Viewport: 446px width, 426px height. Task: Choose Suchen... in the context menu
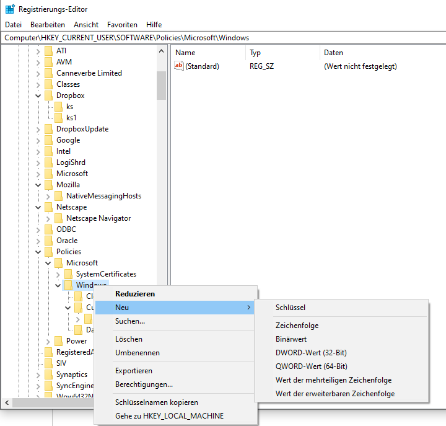(x=176, y=321)
